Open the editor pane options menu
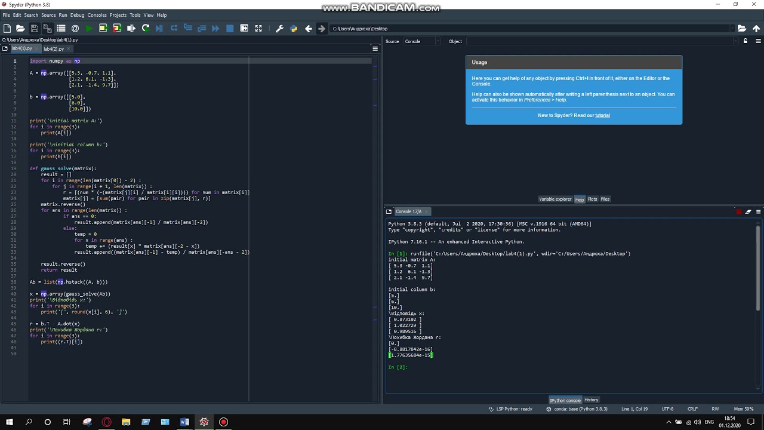764x430 pixels. [x=375, y=48]
